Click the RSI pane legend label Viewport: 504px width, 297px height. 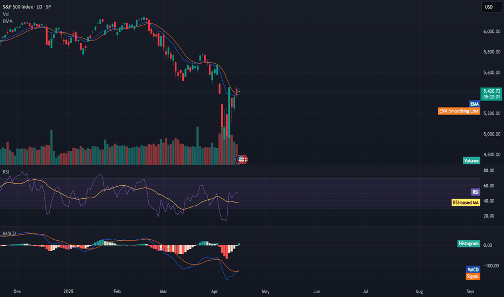tap(6, 172)
